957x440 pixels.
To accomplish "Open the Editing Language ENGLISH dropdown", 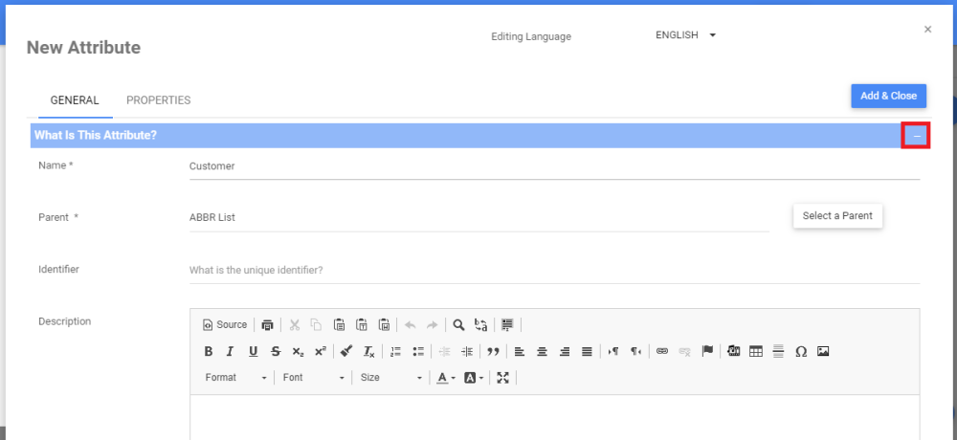I will [x=685, y=35].
